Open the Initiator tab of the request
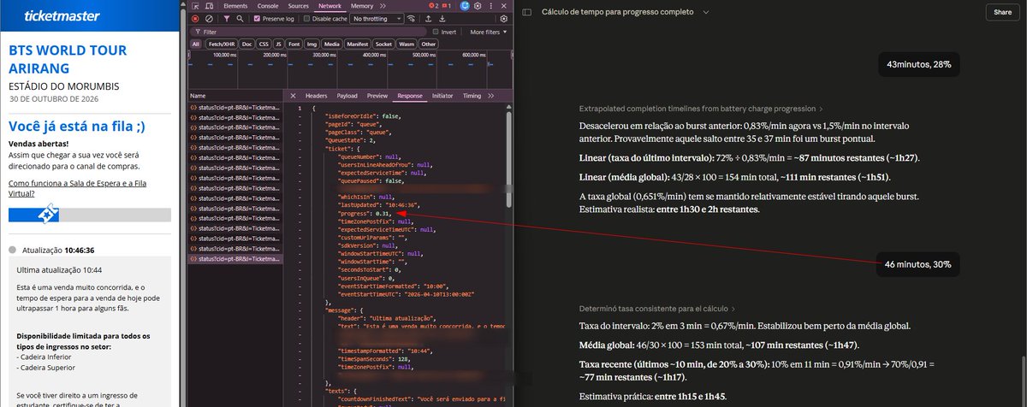The image size is (1027, 407). tap(442, 96)
